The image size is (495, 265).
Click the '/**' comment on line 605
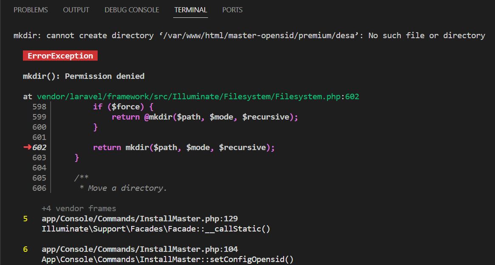[x=82, y=178]
